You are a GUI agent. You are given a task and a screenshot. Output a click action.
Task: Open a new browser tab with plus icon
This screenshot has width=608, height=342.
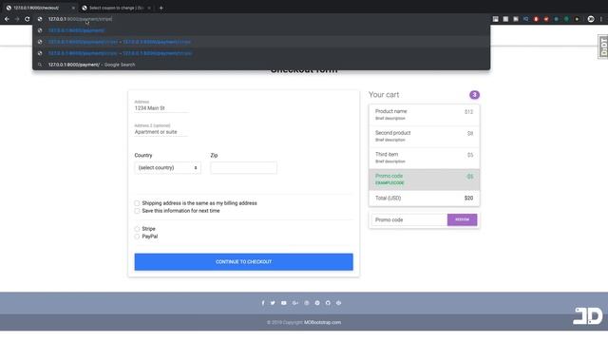coord(161,8)
